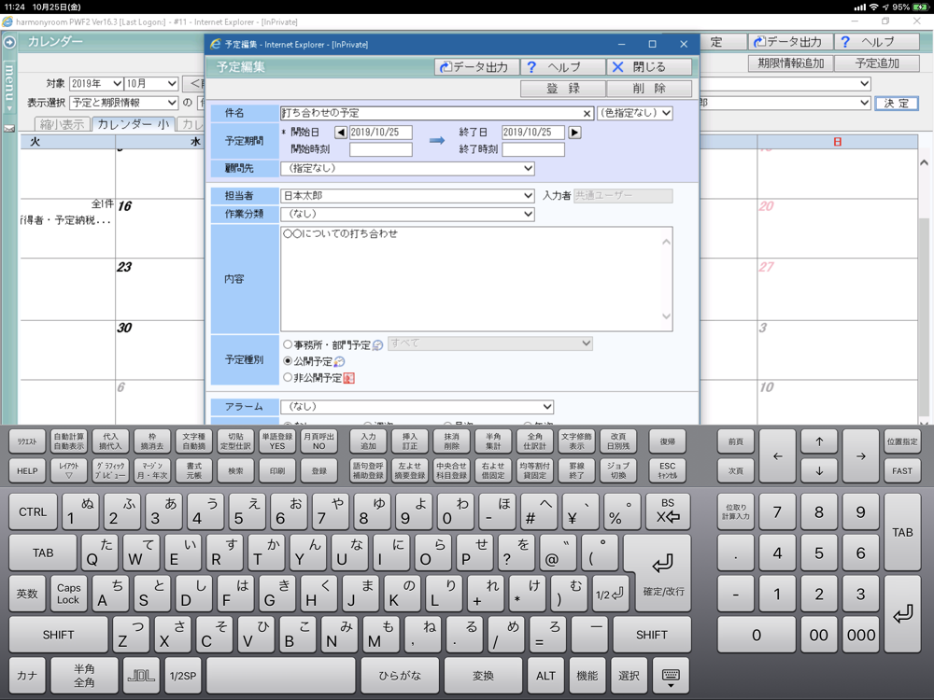Viewport: 934px width, 700px height.
Task: Click ヘルプ in the background calendar window
Action: (x=877, y=42)
